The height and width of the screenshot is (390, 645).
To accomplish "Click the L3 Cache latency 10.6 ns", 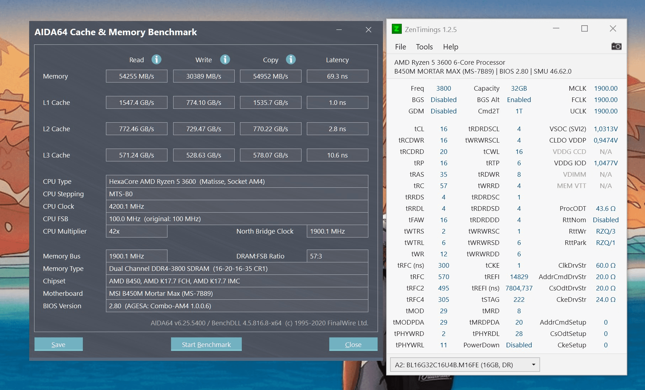I will (337, 155).
